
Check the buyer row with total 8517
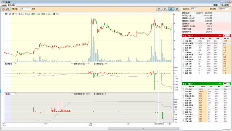[x=184, y=45]
